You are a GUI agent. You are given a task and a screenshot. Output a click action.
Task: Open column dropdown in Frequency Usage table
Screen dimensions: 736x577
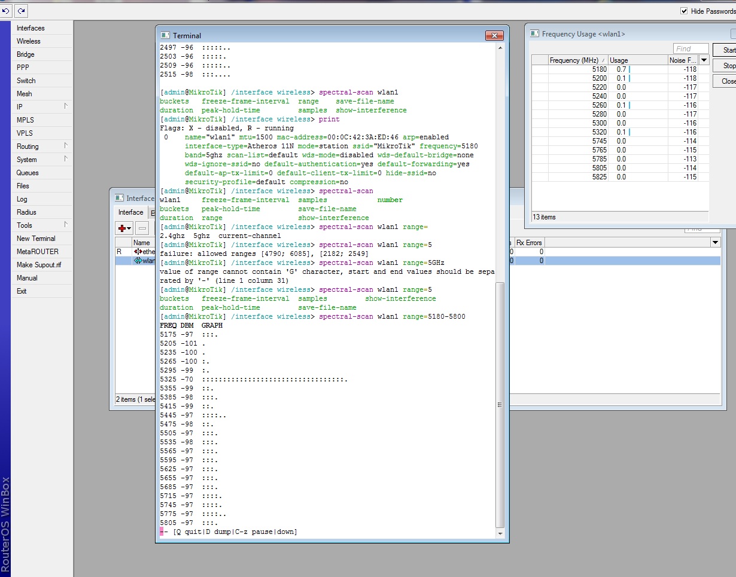[x=704, y=60]
